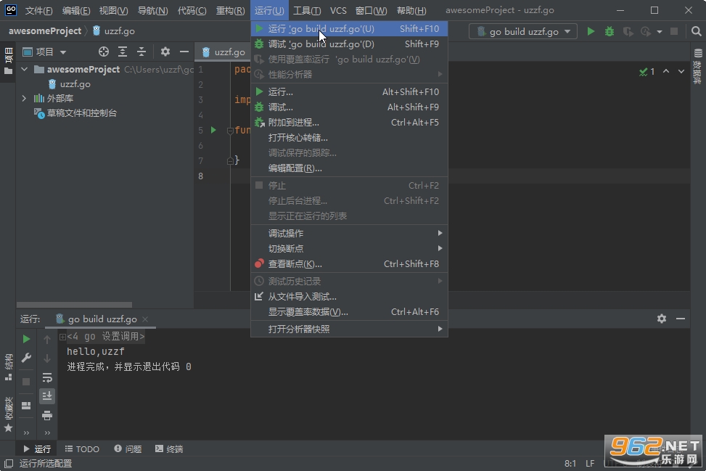Choose 查看断点(K)... menu item

(x=349, y=264)
